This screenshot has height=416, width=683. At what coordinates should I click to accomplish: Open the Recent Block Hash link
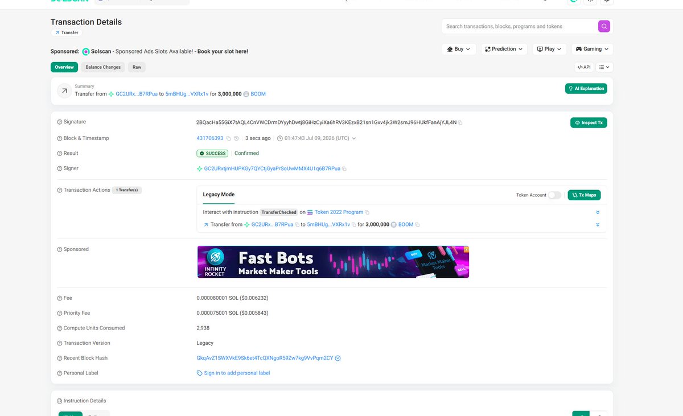[x=265, y=359]
